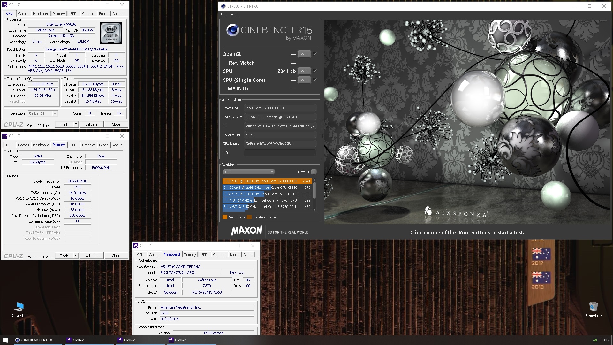Switch to Caches tab in top CPU-Z window
Image resolution: width=613 pixels, height=345 pixels.
click(24, 14)
